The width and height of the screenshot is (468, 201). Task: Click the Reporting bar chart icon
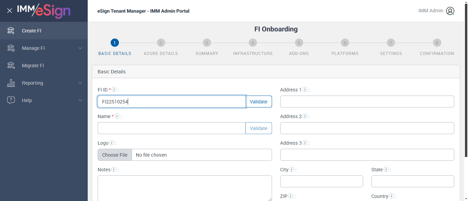pos(11,83)
